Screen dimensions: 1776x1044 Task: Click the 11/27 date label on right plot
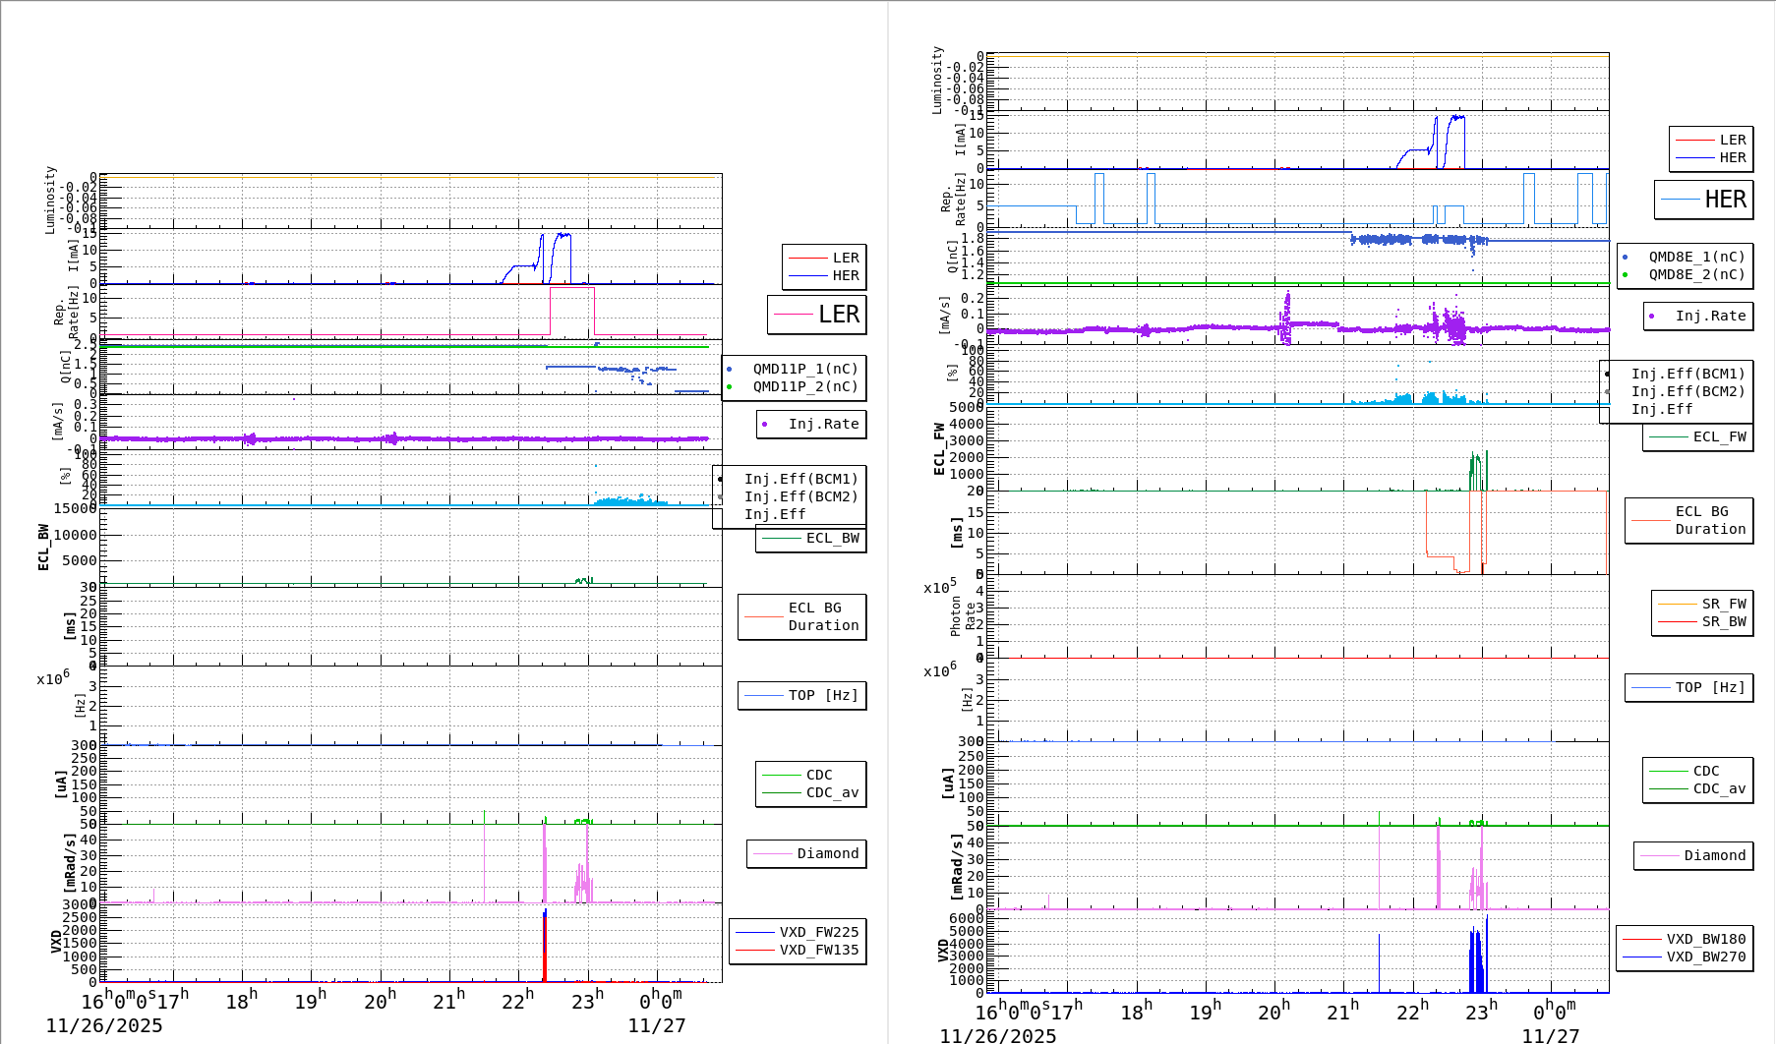point(1550,1035)
